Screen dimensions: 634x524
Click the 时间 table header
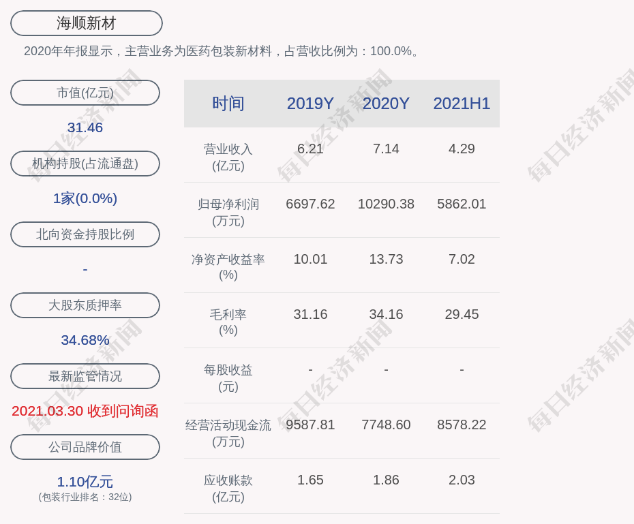(228, 104)
